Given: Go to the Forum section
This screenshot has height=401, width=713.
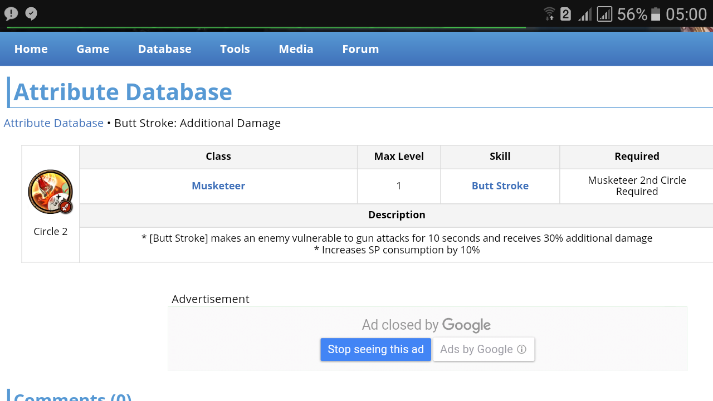Looking at the screenshot, I should [360, 49].
